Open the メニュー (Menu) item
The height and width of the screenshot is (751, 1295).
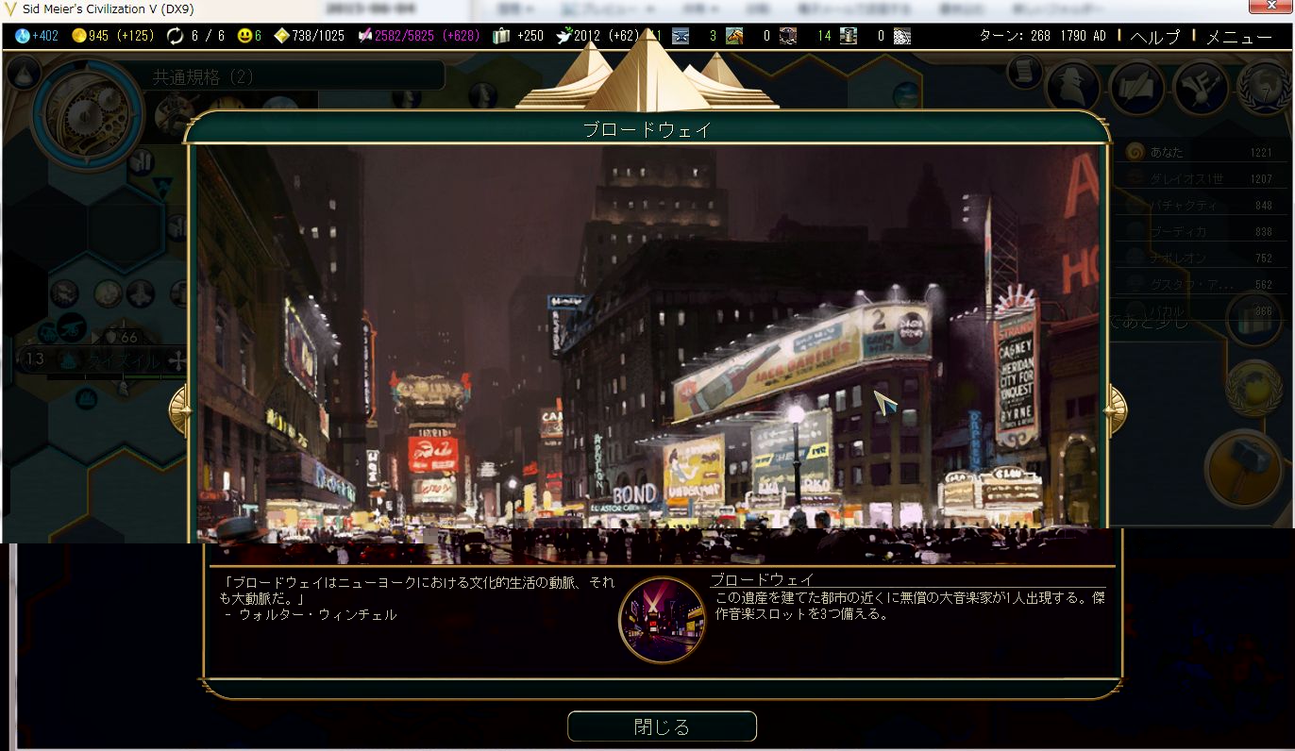1238,37
